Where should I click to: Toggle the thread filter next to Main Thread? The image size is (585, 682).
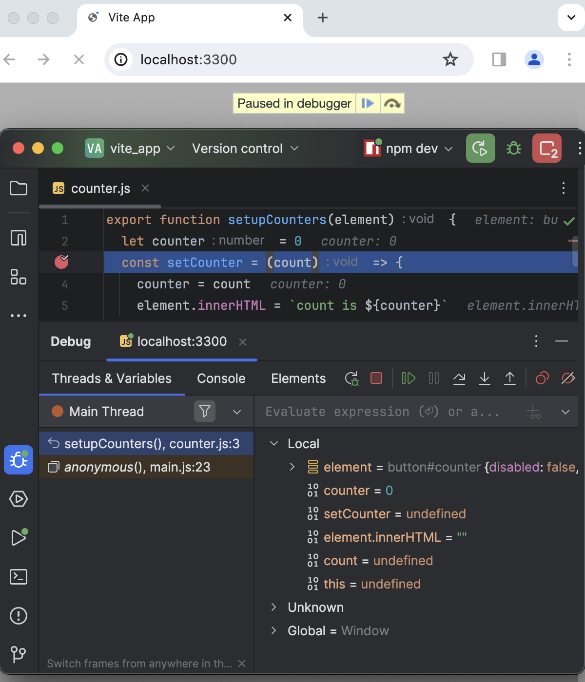[x=205, y=411]
